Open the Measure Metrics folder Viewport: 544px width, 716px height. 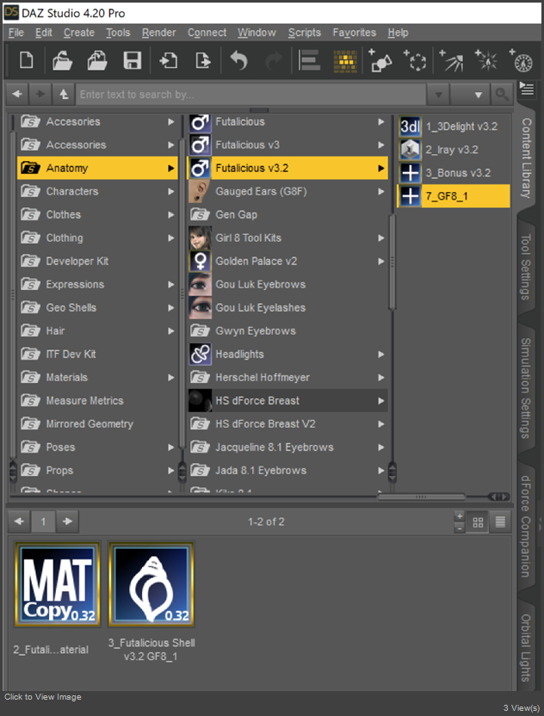click(97, 400)
